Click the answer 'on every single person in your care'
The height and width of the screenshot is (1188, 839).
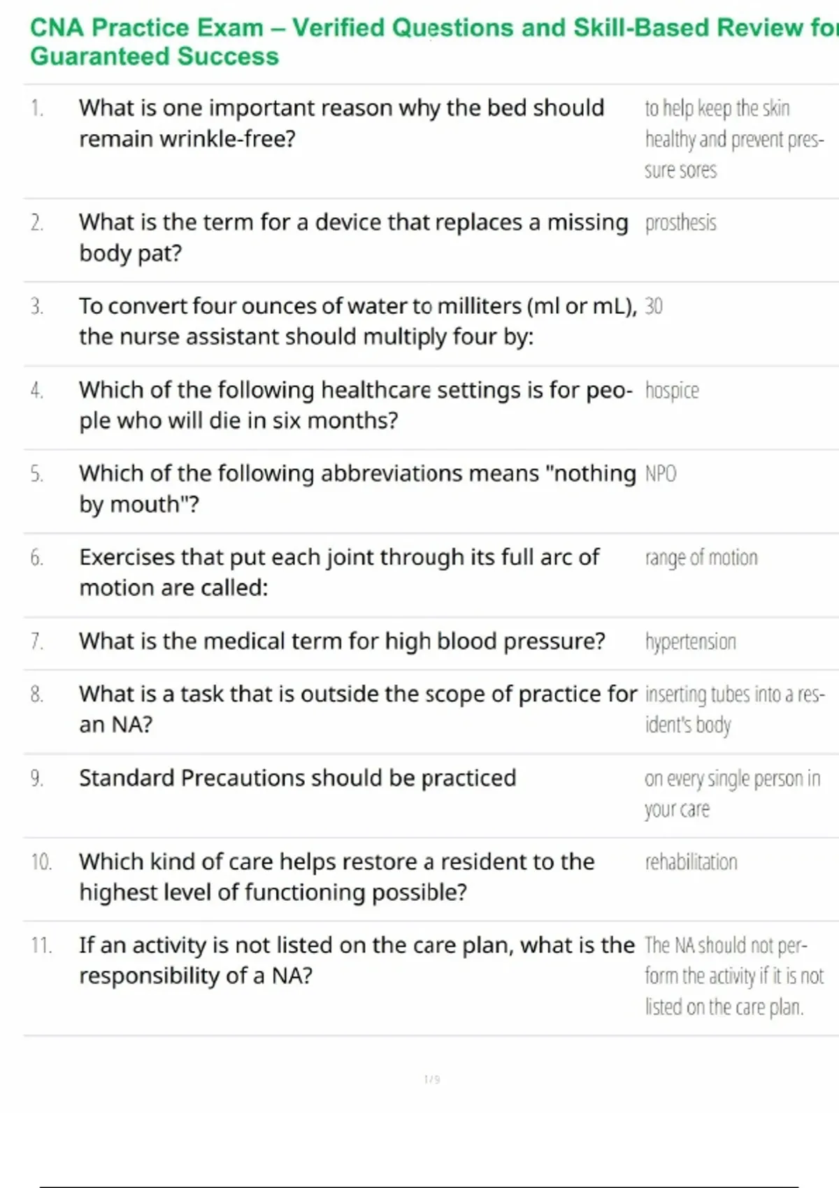pos(731,793)
